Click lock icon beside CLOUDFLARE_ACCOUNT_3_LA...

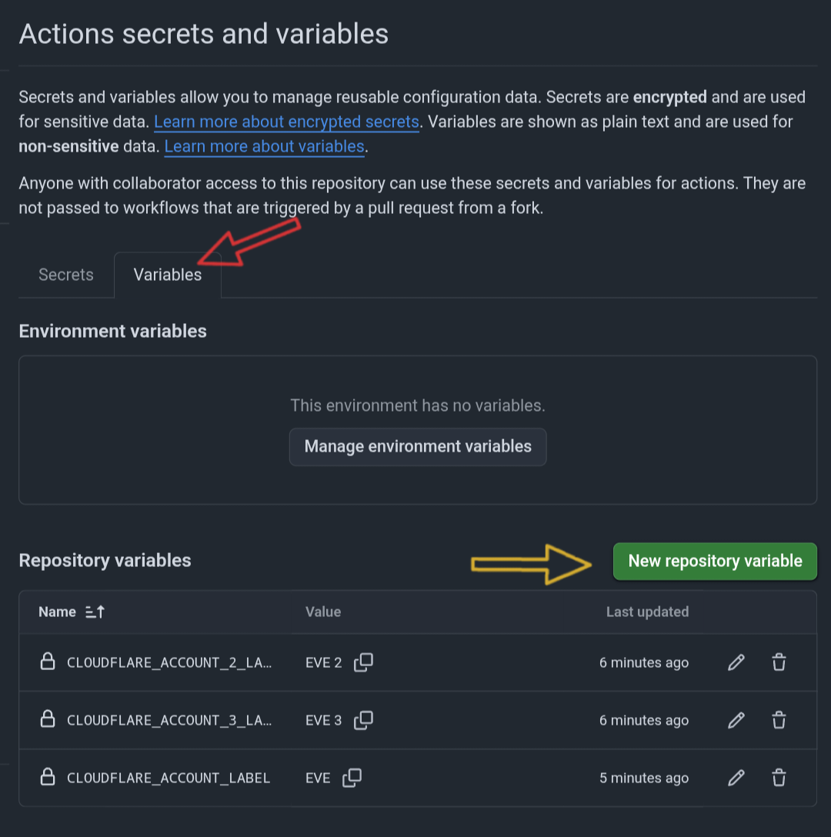coord(48,719)
